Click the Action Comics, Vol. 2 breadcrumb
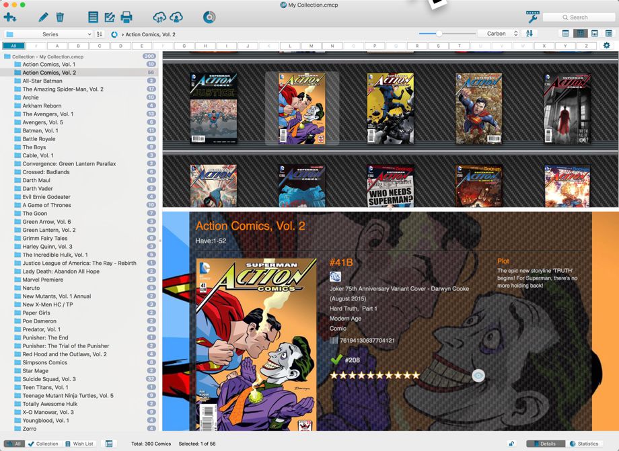Image resolution: width=619 pixels, height=451 pixels. 151,34
